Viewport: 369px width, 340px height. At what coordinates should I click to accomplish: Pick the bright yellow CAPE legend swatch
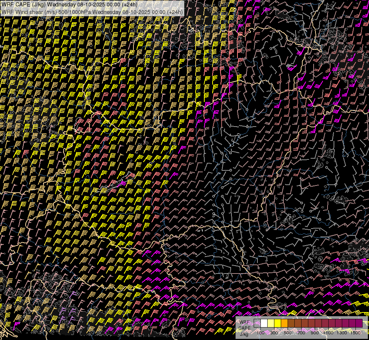coord(278,323)
